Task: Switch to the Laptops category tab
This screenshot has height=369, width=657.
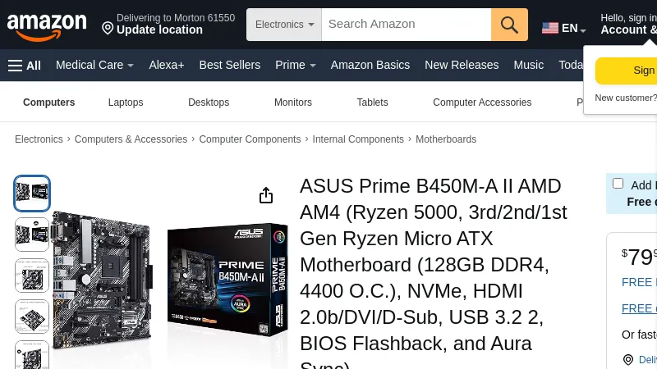Action: click(126, 102)
